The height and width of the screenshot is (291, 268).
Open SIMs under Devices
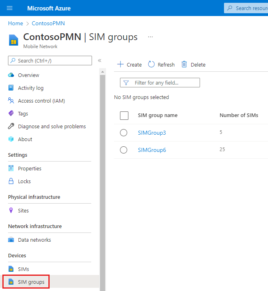(x=24, y=269)
